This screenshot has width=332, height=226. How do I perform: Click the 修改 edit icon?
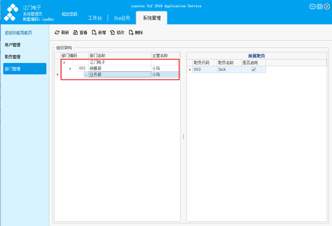(x=112, y=32)
